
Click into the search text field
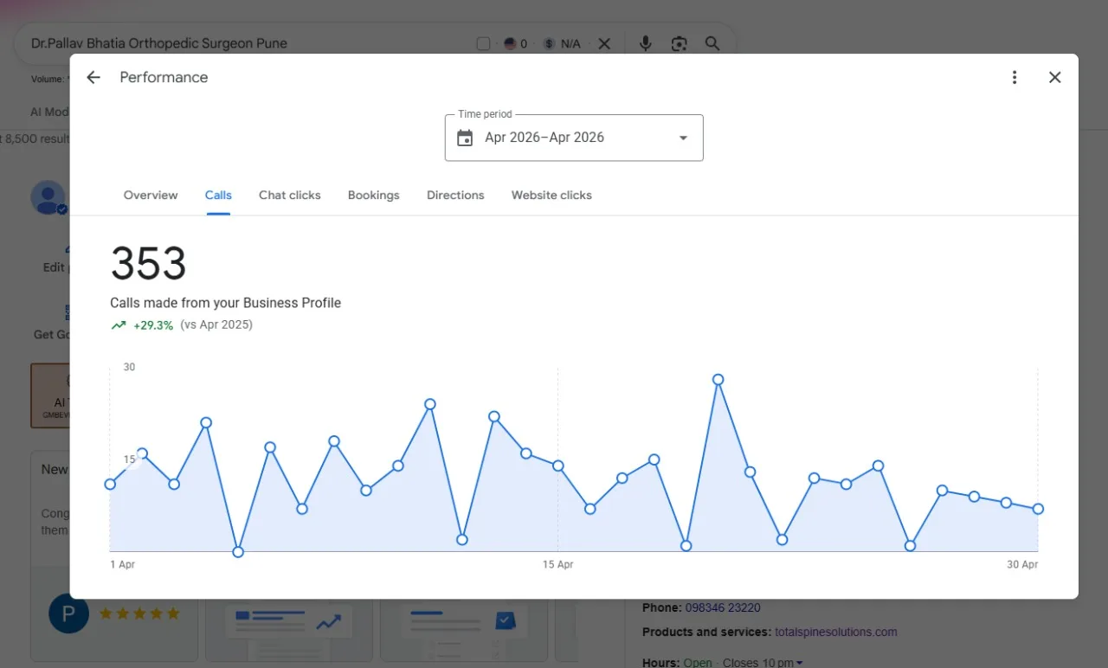click(x=247, y=43)
